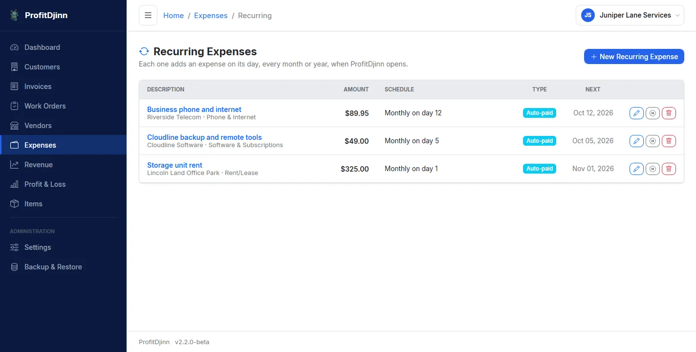696x352 pixels.
Task: Click the Items box icon in sidebar
Action: (15, 204)
